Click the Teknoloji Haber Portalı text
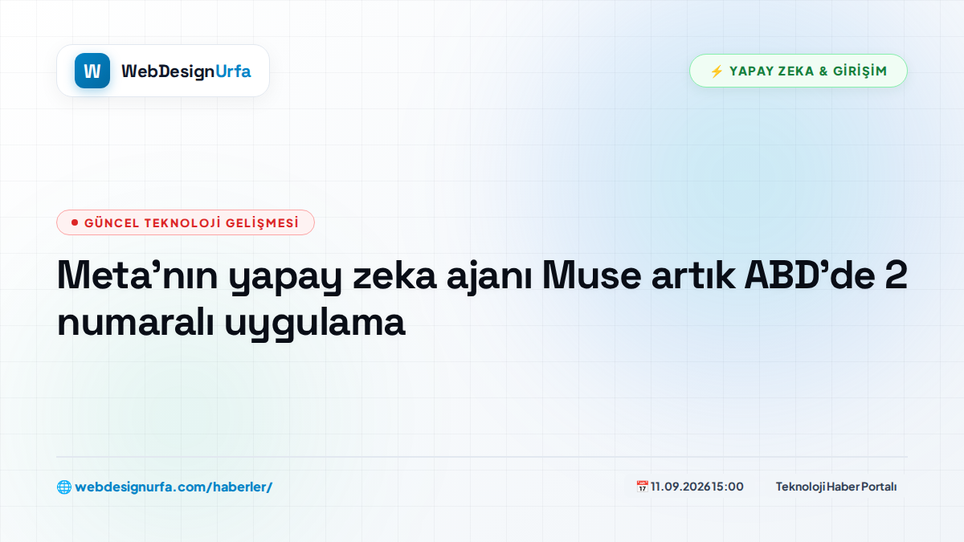 (x=836, y=487)
